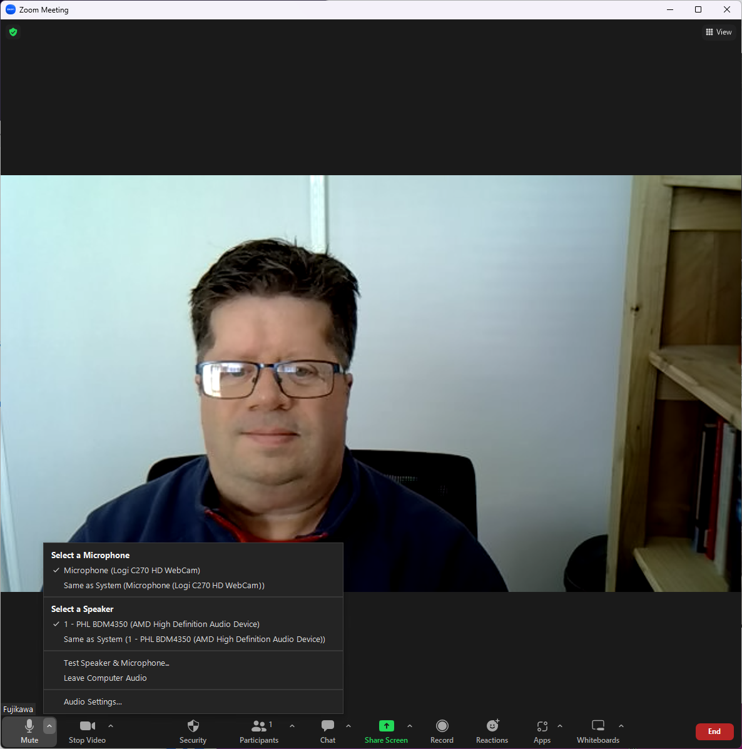742x749 pixels.
Task: Open Whiteboards from the toolbar
Action: pyautogui.click(x=598, y=726)
